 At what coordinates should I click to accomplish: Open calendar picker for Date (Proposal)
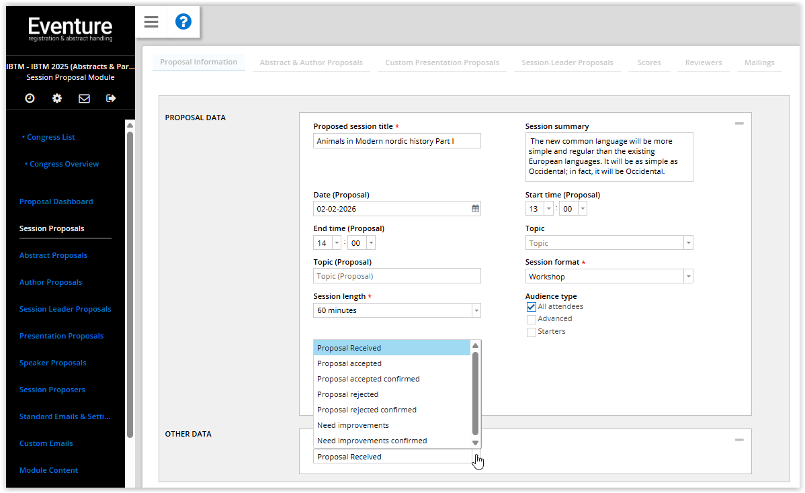[475, 209]
